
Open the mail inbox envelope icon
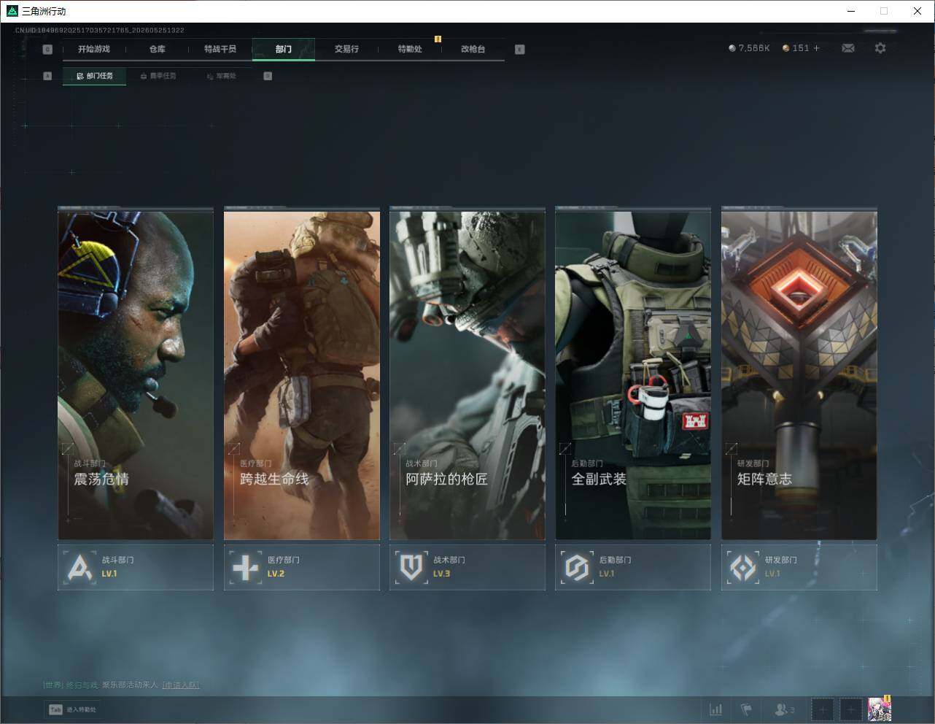tap(848, 48)
